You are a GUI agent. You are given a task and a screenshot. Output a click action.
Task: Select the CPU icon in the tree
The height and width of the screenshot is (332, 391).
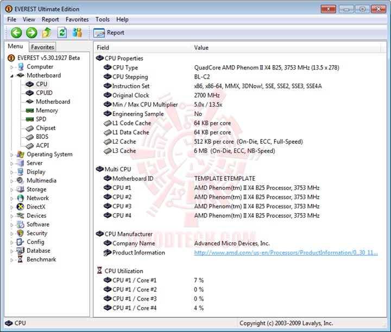click(x=30, y=84)
